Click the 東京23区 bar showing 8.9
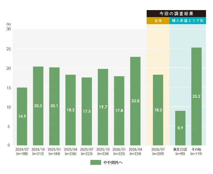The height and width of the screenshot is (174, 213). coord(180,128)
